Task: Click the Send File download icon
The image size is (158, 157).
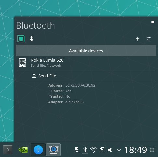Action: (34, 76)
